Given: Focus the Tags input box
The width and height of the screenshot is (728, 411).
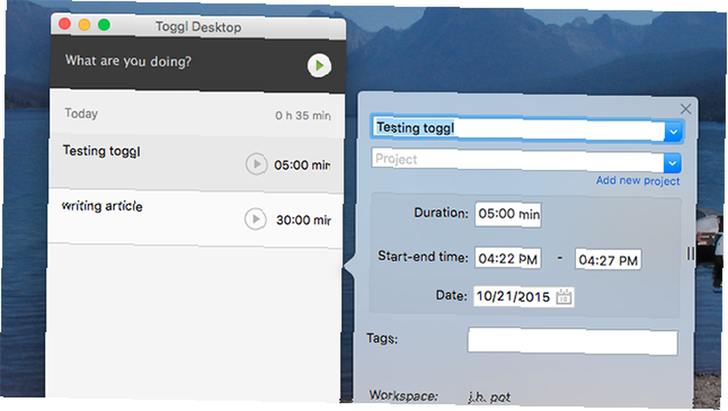Looking at the screenshot, I should click(x=572, y=341).
